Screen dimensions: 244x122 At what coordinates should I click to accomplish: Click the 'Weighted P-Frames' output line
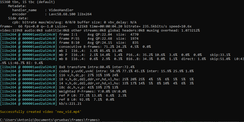[x=63, y=91]
